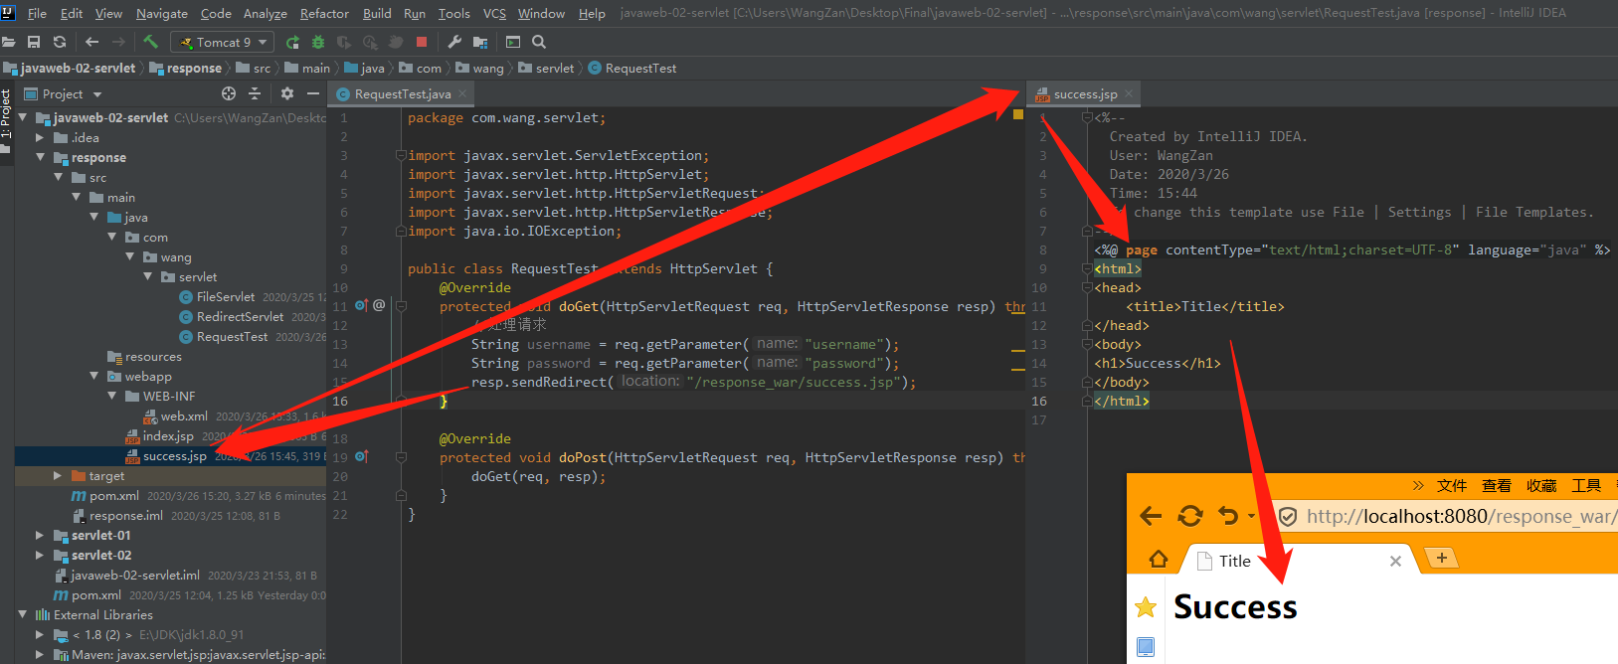Open the browser undo dropdown arrow
This screenshot has height=664, width=1618.
coord(1252,516)
